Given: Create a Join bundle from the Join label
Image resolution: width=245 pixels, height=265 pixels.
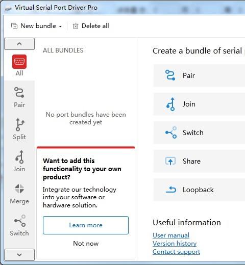Looking at the screenshot, I should click(x=189, y=104).
